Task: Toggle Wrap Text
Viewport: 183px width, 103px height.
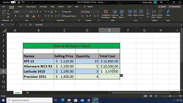Action: tap(67, 12)
